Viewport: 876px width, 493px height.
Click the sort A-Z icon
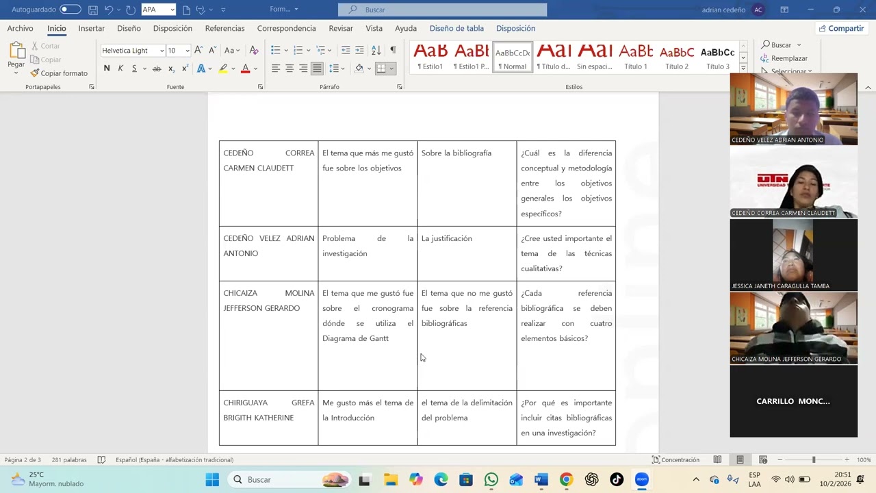coord(376,50)
